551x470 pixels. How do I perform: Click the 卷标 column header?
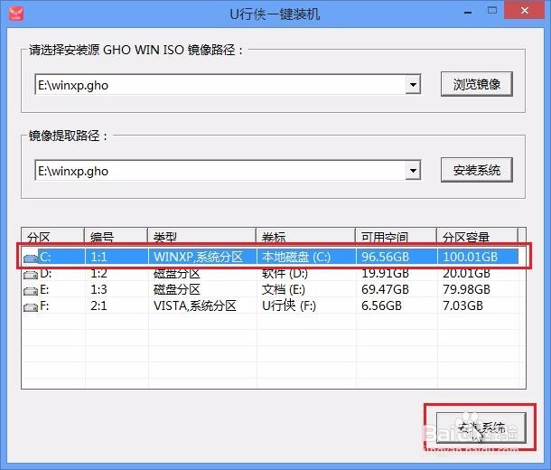[305, 236]
